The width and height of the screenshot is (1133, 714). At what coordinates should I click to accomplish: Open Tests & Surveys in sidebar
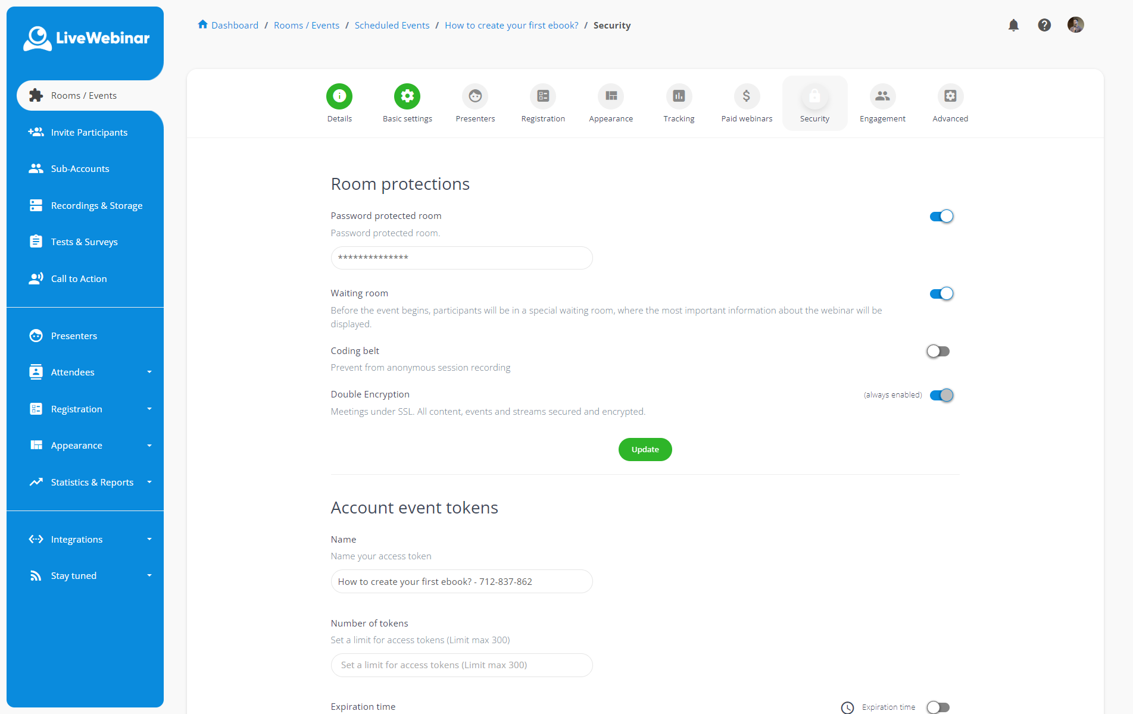[84, 242]
